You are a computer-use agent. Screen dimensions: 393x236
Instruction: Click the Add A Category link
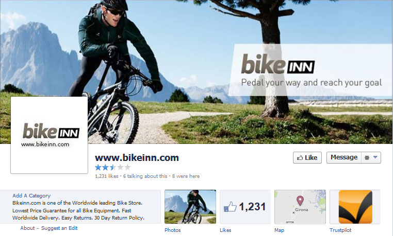(31, 195)
